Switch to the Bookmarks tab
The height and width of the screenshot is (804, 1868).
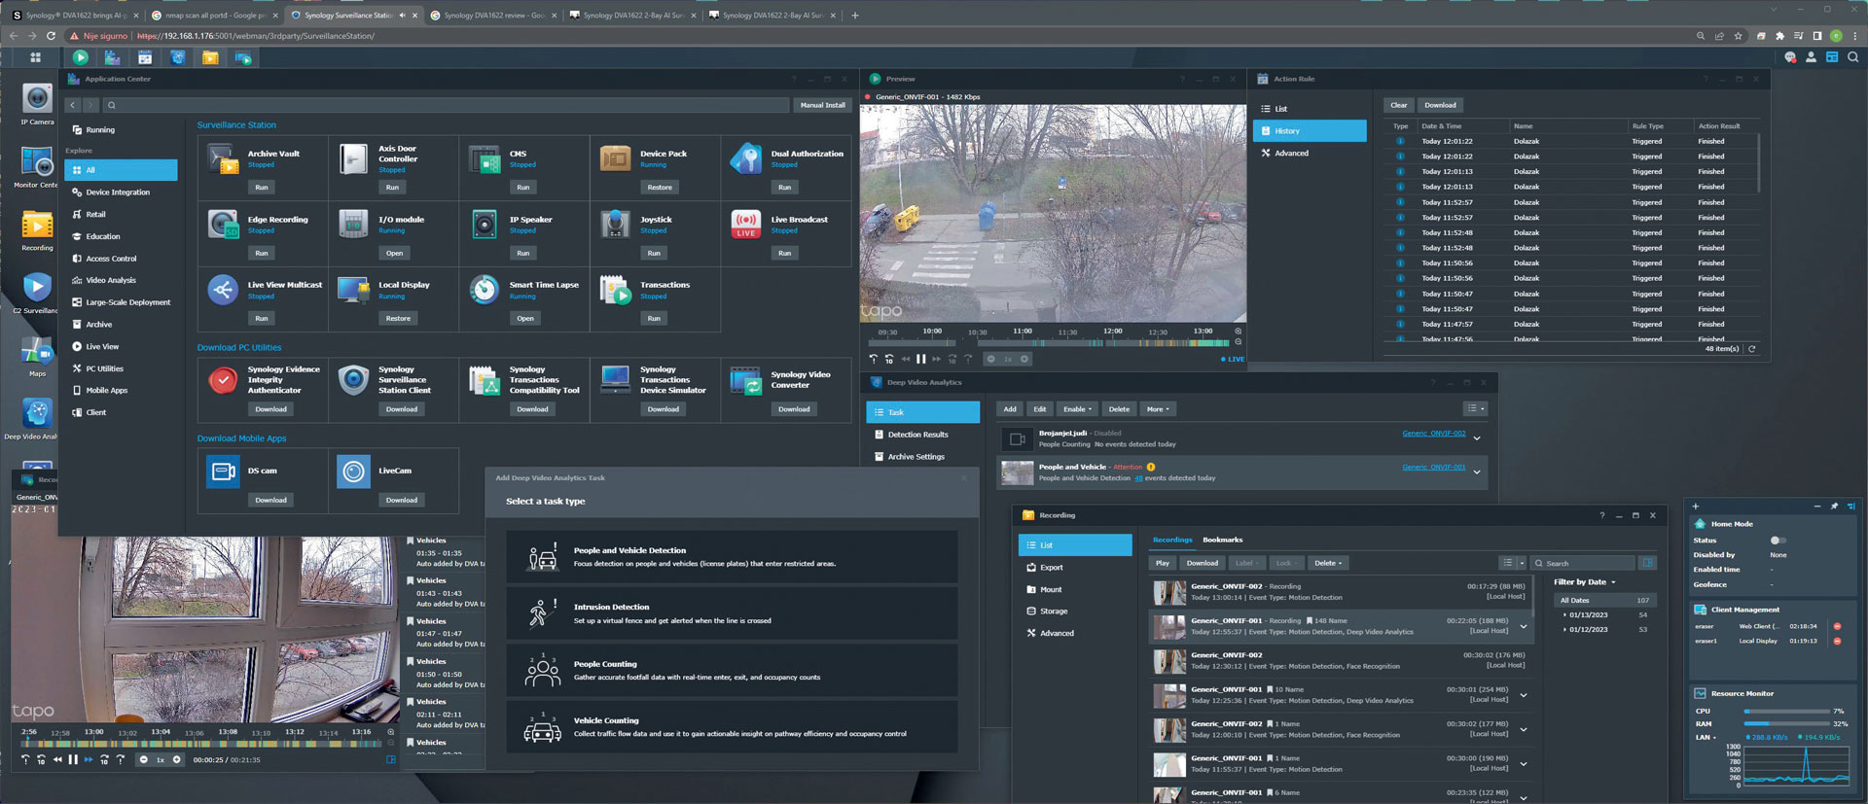coord(1222,540)
